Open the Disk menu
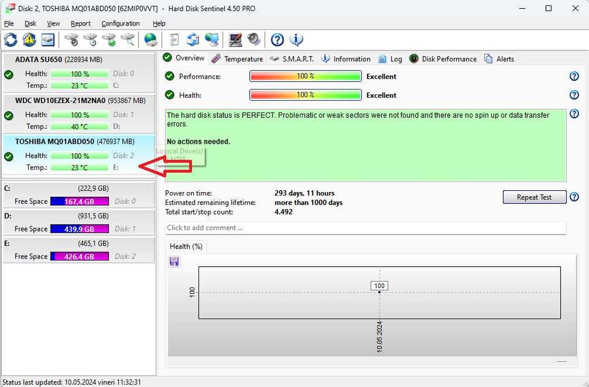589x387 pixels. tap(31, 24)
